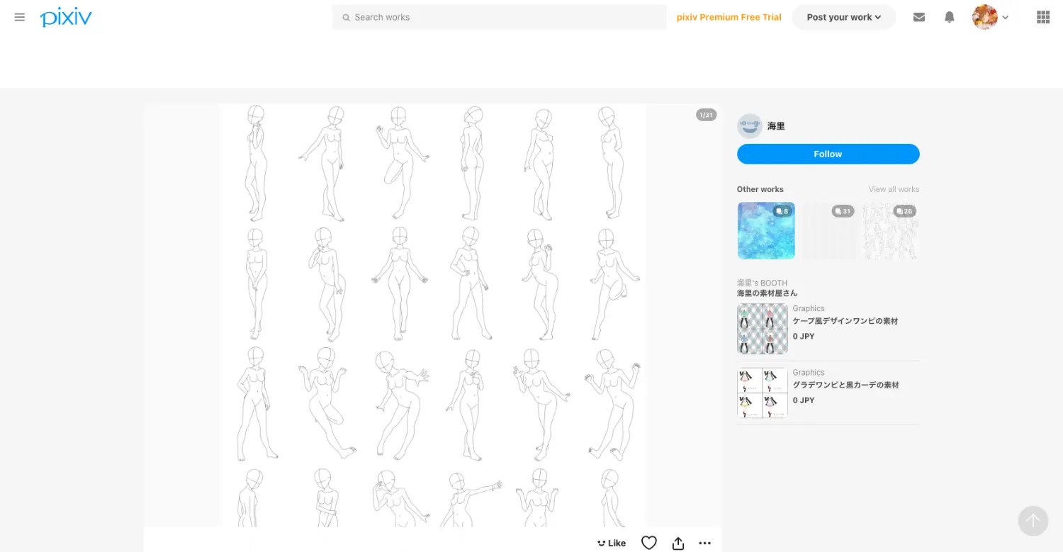This screenshot has width=1063, height=552.
Task: Click the search magnifier icon
Action: point(346,17)
